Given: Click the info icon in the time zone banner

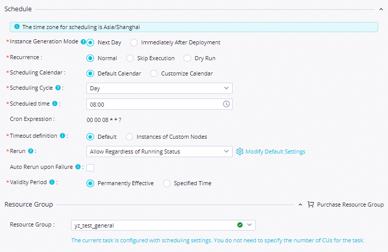Looking at the screenshot, I should [17, 27].
